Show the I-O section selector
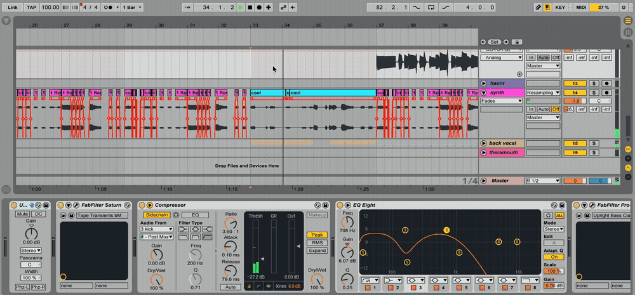This screenshot has width=635, height=295. tap(628, 149)
